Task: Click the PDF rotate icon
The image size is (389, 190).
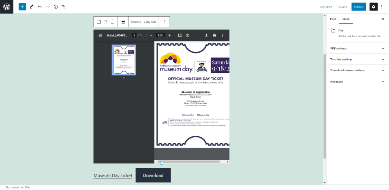Action: click(x=188, y=35)
